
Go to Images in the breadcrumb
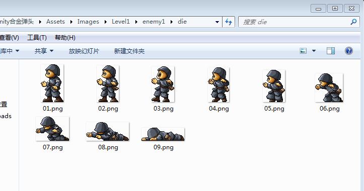(88, 22)
